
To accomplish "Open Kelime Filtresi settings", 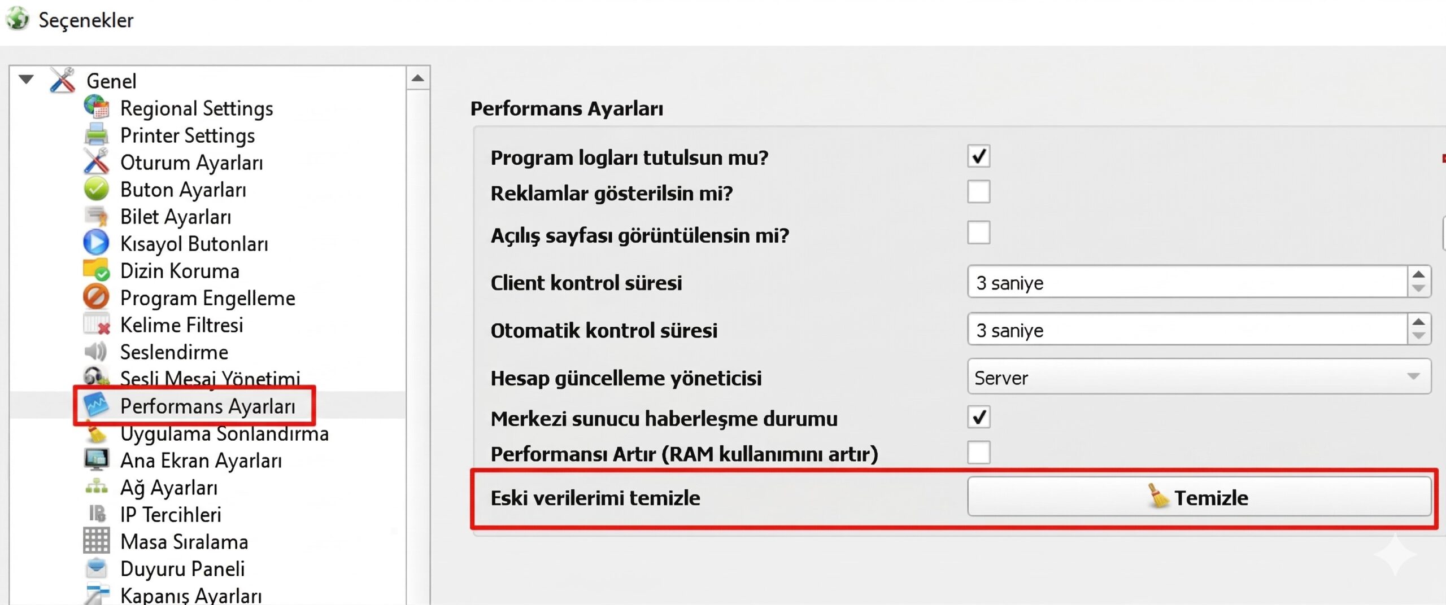I will point(181,325).
